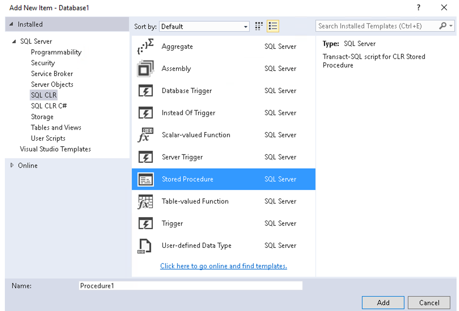Image resolution: width=459 pixels, height=311 pixels.
Task: Open the Sort by dropdown
Action: [246, 26]
